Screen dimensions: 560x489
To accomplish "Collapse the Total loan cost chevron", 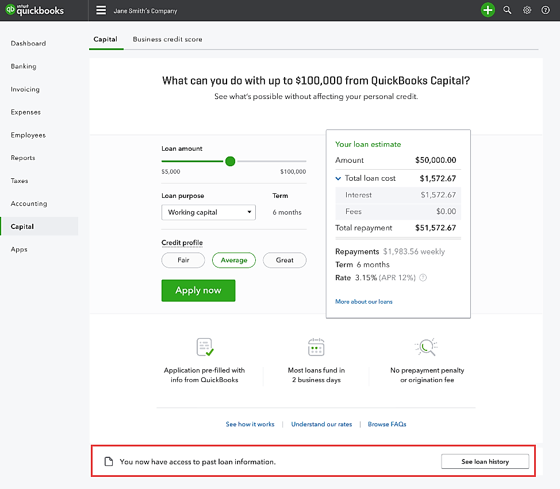I will [338, 178].
